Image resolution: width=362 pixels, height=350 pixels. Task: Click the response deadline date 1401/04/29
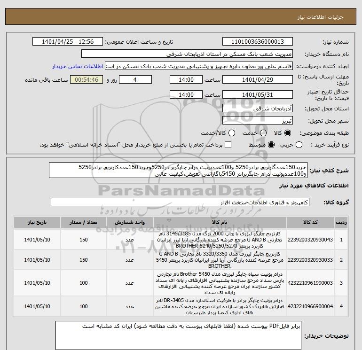258,79
